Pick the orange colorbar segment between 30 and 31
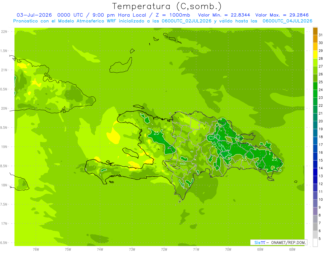This screenshot has height=253, width=328. (x=315, y=39)
